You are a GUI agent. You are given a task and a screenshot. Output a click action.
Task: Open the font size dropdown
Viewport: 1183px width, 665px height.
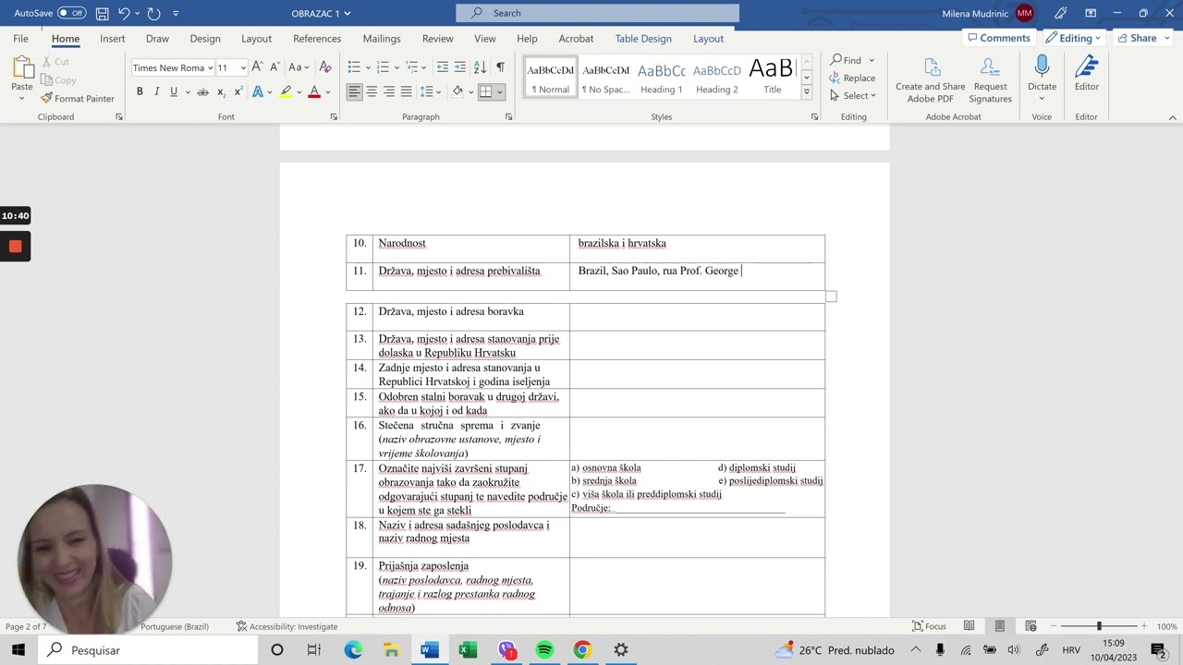point(243,67)
